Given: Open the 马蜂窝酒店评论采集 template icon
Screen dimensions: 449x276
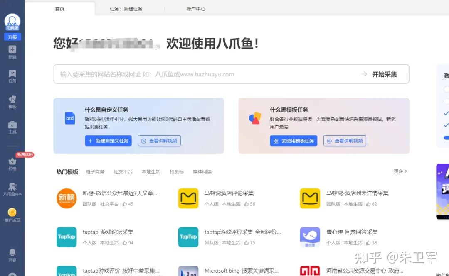Looking at the screenshot, I should point(188,198).
